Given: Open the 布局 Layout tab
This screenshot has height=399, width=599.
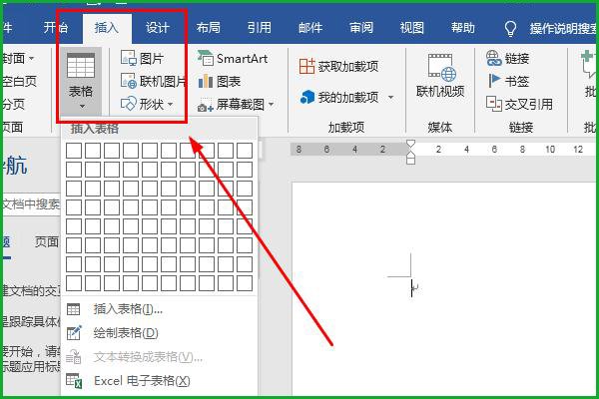Looking at the screenshot, I should 209,28.
